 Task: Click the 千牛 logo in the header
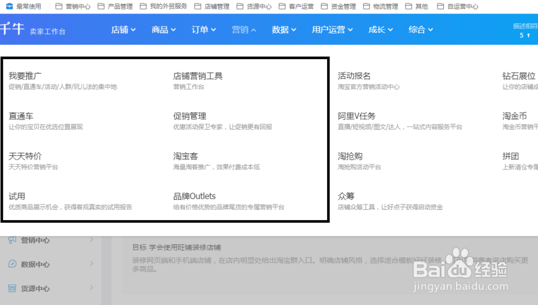tap(12, 29)
